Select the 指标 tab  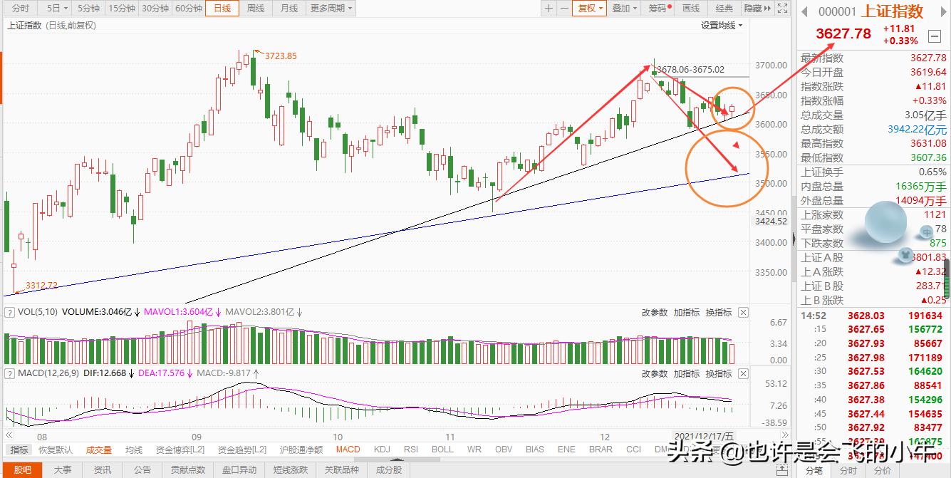(19, 450)
